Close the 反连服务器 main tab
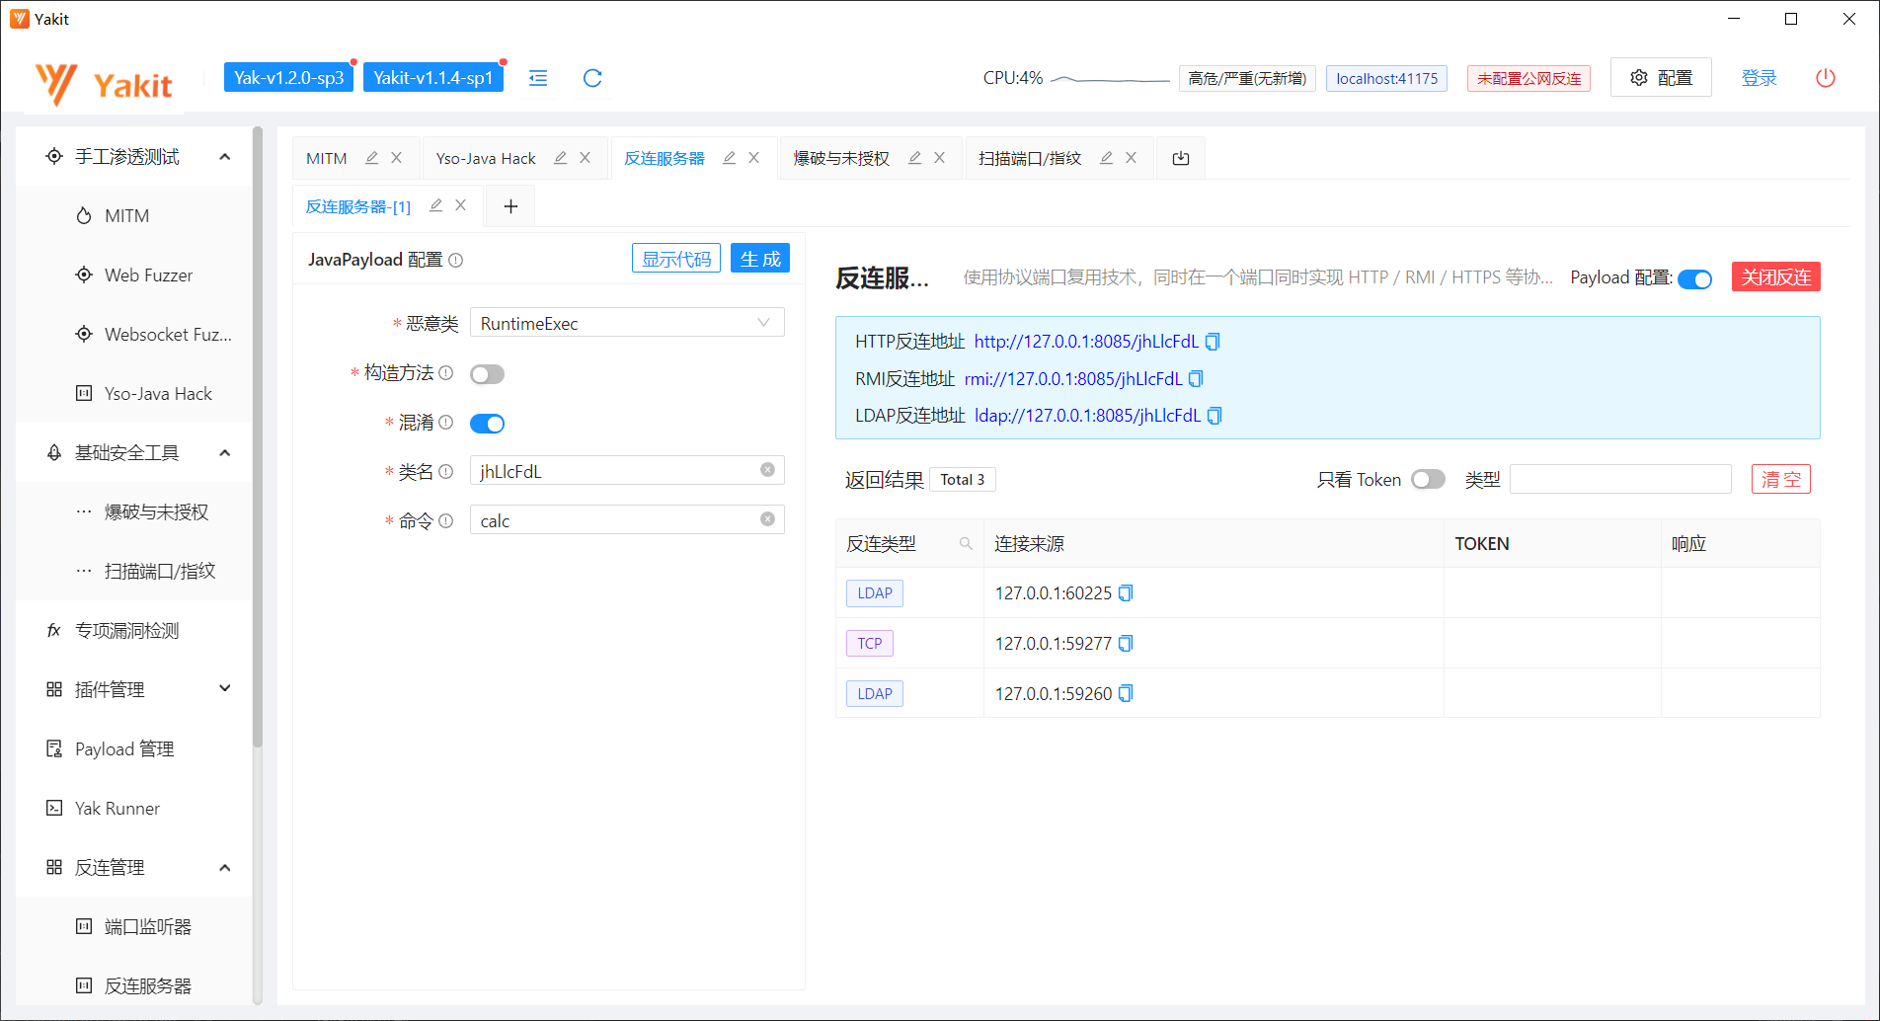This screenshot has height=1021, width=1880. pos(753,158)
